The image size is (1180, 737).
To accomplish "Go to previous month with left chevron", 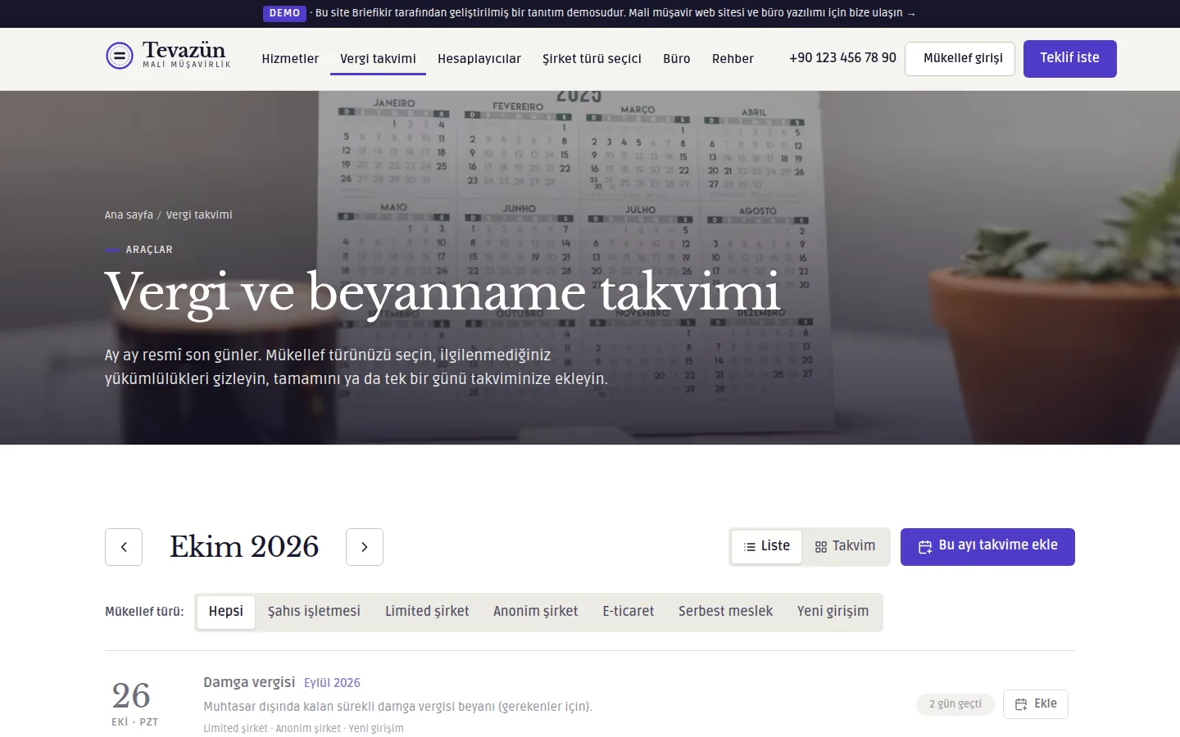I will pos(124,547).
